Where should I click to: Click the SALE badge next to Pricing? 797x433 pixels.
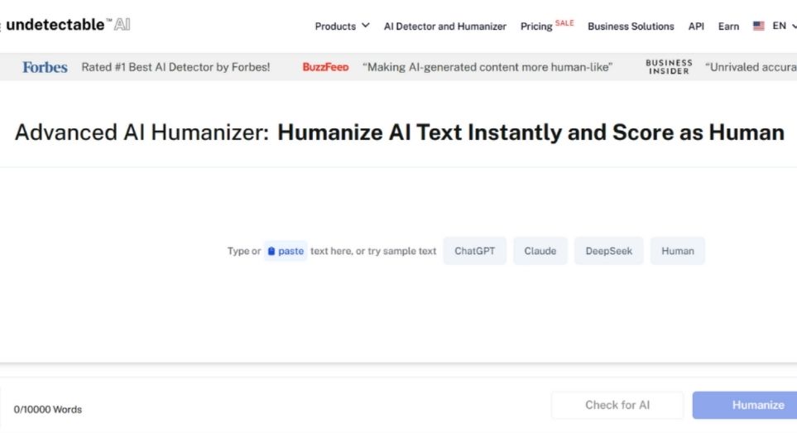[564, 23]
